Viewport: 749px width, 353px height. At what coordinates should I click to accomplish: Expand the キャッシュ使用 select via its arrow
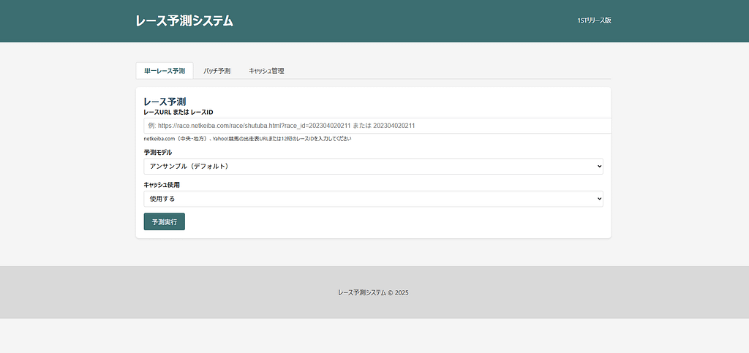point(599,199)
